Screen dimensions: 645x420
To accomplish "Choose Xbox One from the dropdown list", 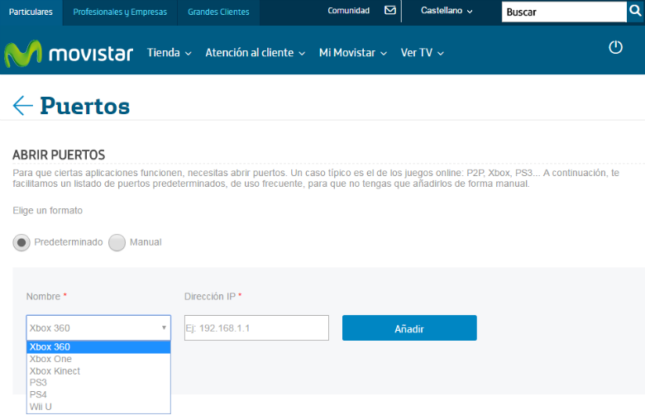I will pos(50,359).
